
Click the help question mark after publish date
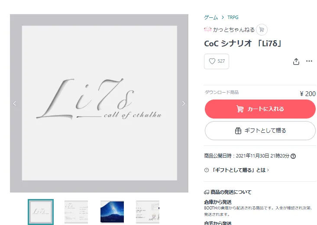293,156
